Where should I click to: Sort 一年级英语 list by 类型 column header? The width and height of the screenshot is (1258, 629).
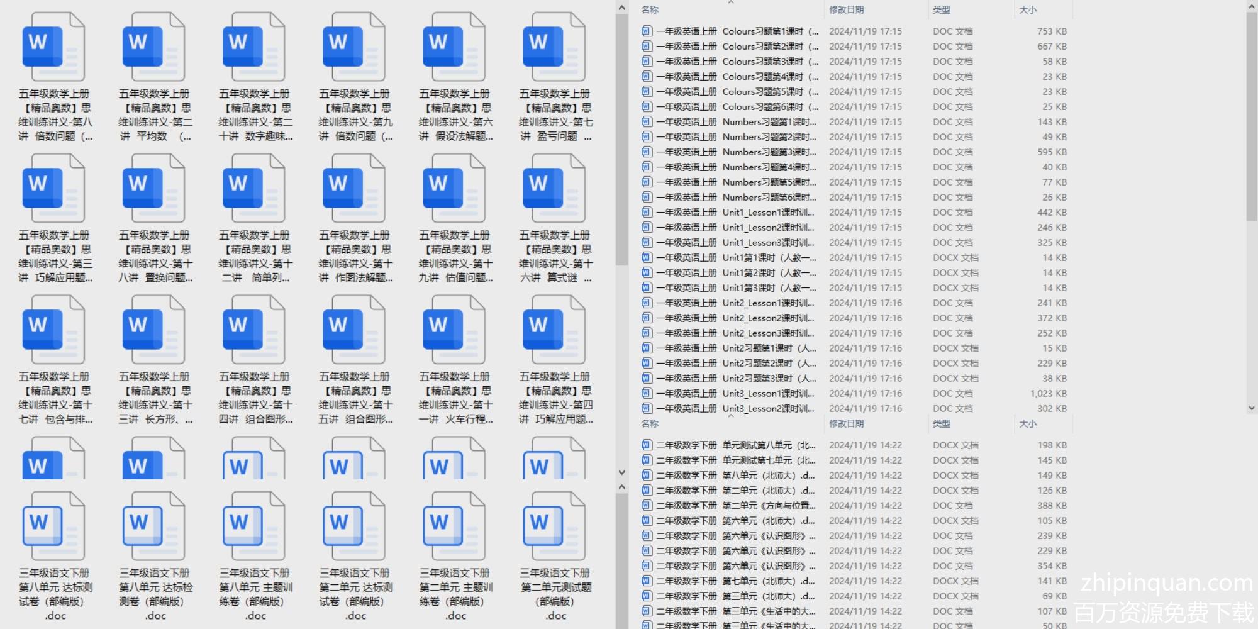tap(941, 10)
